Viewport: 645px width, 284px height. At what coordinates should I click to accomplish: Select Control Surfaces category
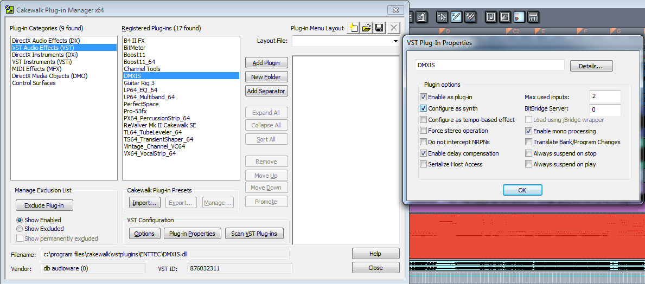34,82
